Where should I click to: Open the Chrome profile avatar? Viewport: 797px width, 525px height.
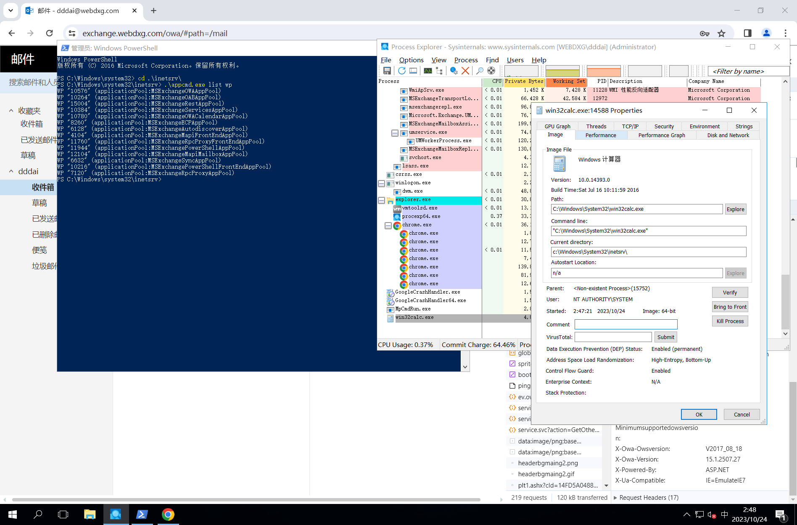[x=766, y=33]
